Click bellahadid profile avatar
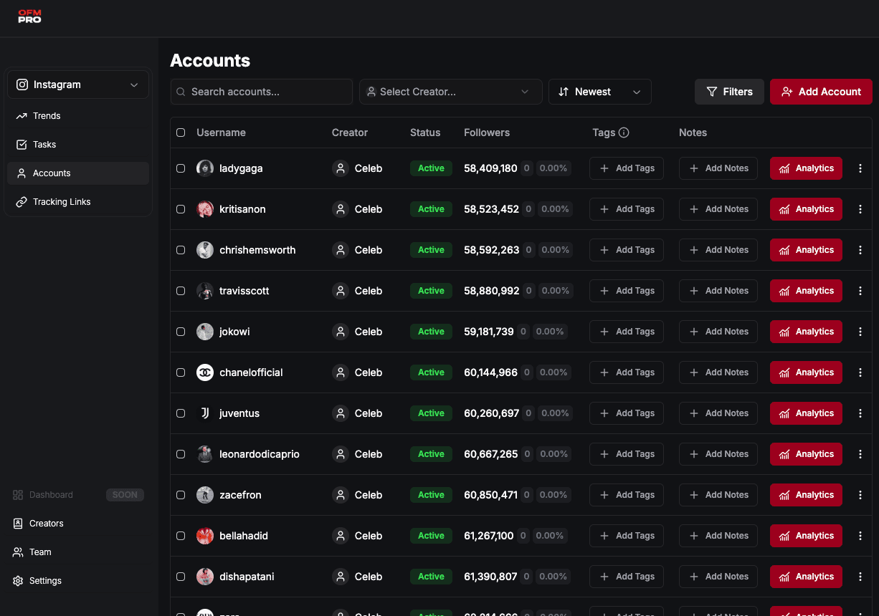 pyautogui.click(x=205, y=536)
